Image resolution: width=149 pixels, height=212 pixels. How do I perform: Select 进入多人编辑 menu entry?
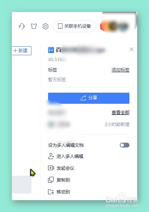coord(66,156)
